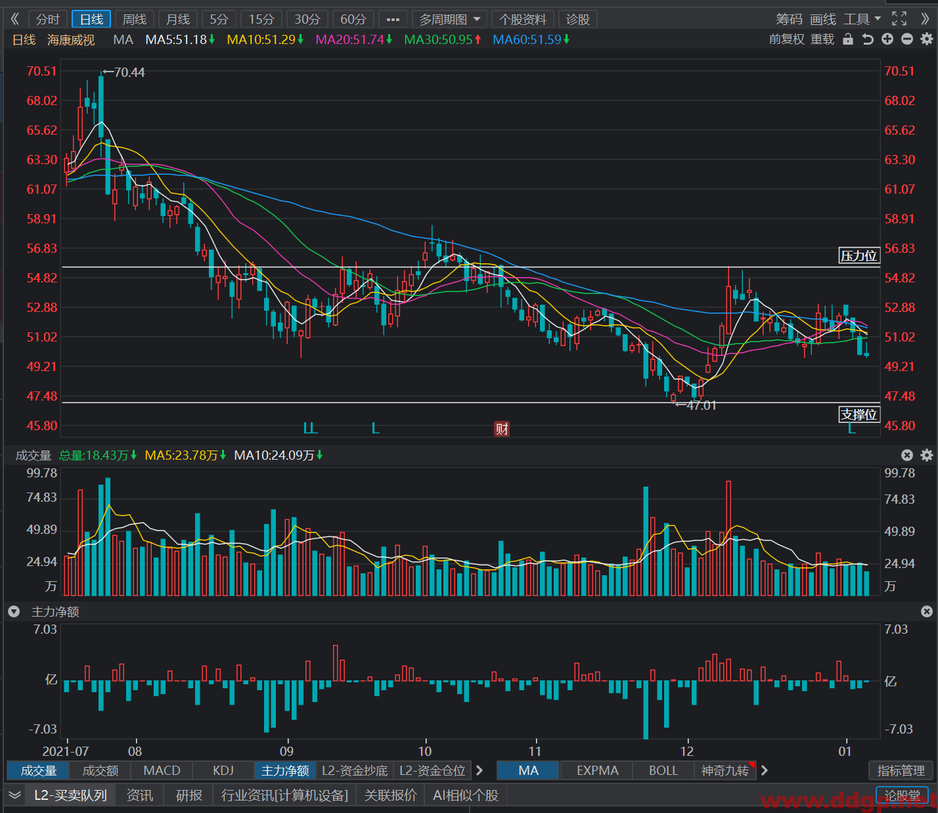Open the 指标管理 indicator manager
Screen dimensions: 938x813
coord(901,770)
